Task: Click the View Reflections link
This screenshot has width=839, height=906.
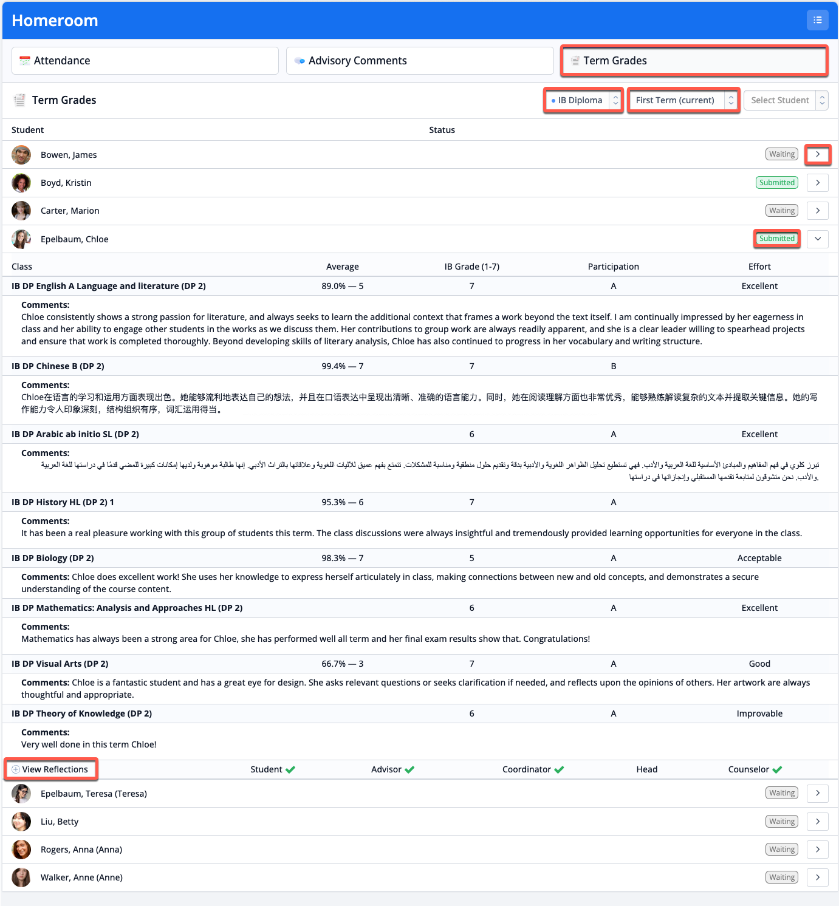Action: tap(55, 769)
